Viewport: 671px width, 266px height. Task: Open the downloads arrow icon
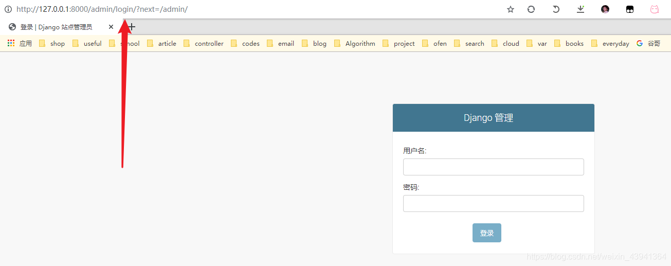tap(581, 9)
